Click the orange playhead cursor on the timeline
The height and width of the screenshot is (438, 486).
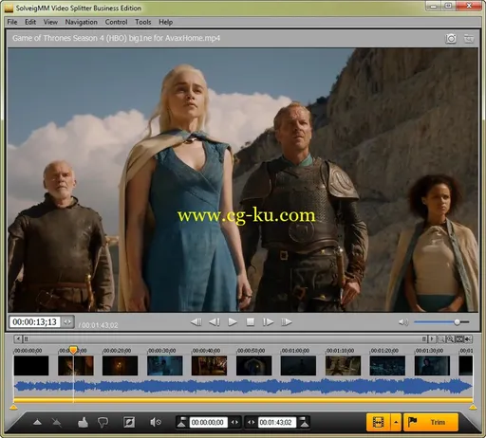pyautogui.click(x=73, y=350)
